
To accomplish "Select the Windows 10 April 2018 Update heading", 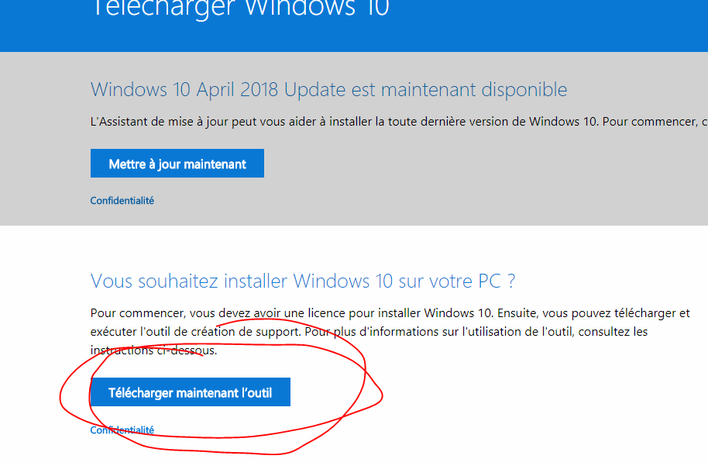I will pyautogui.click(x=328, y=89).
